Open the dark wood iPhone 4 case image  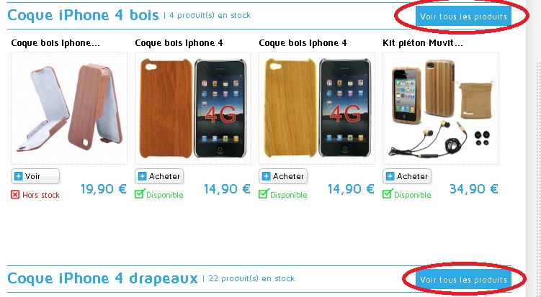pos(193,108)
